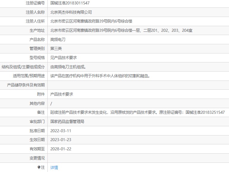Click the product name 高频电刀
The height and width of the screenshot is (172, 229).
(x=58, y=40)
